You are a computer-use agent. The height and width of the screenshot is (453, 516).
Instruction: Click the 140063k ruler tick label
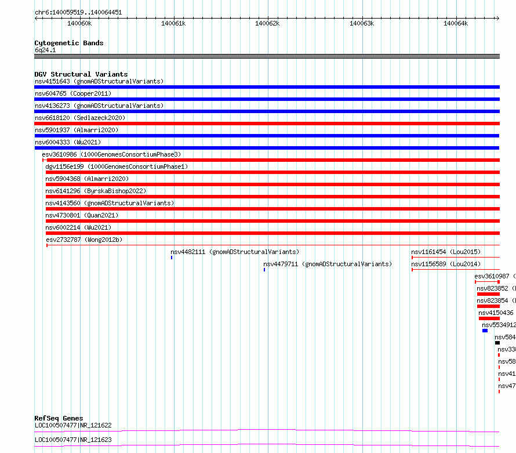click(x=362, y=23)
